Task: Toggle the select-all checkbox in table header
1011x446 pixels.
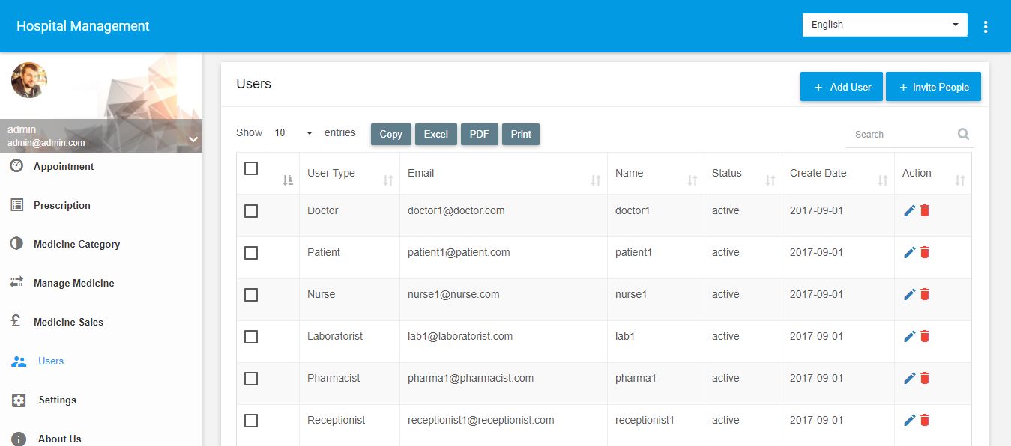Action: (x=251, y=168)
